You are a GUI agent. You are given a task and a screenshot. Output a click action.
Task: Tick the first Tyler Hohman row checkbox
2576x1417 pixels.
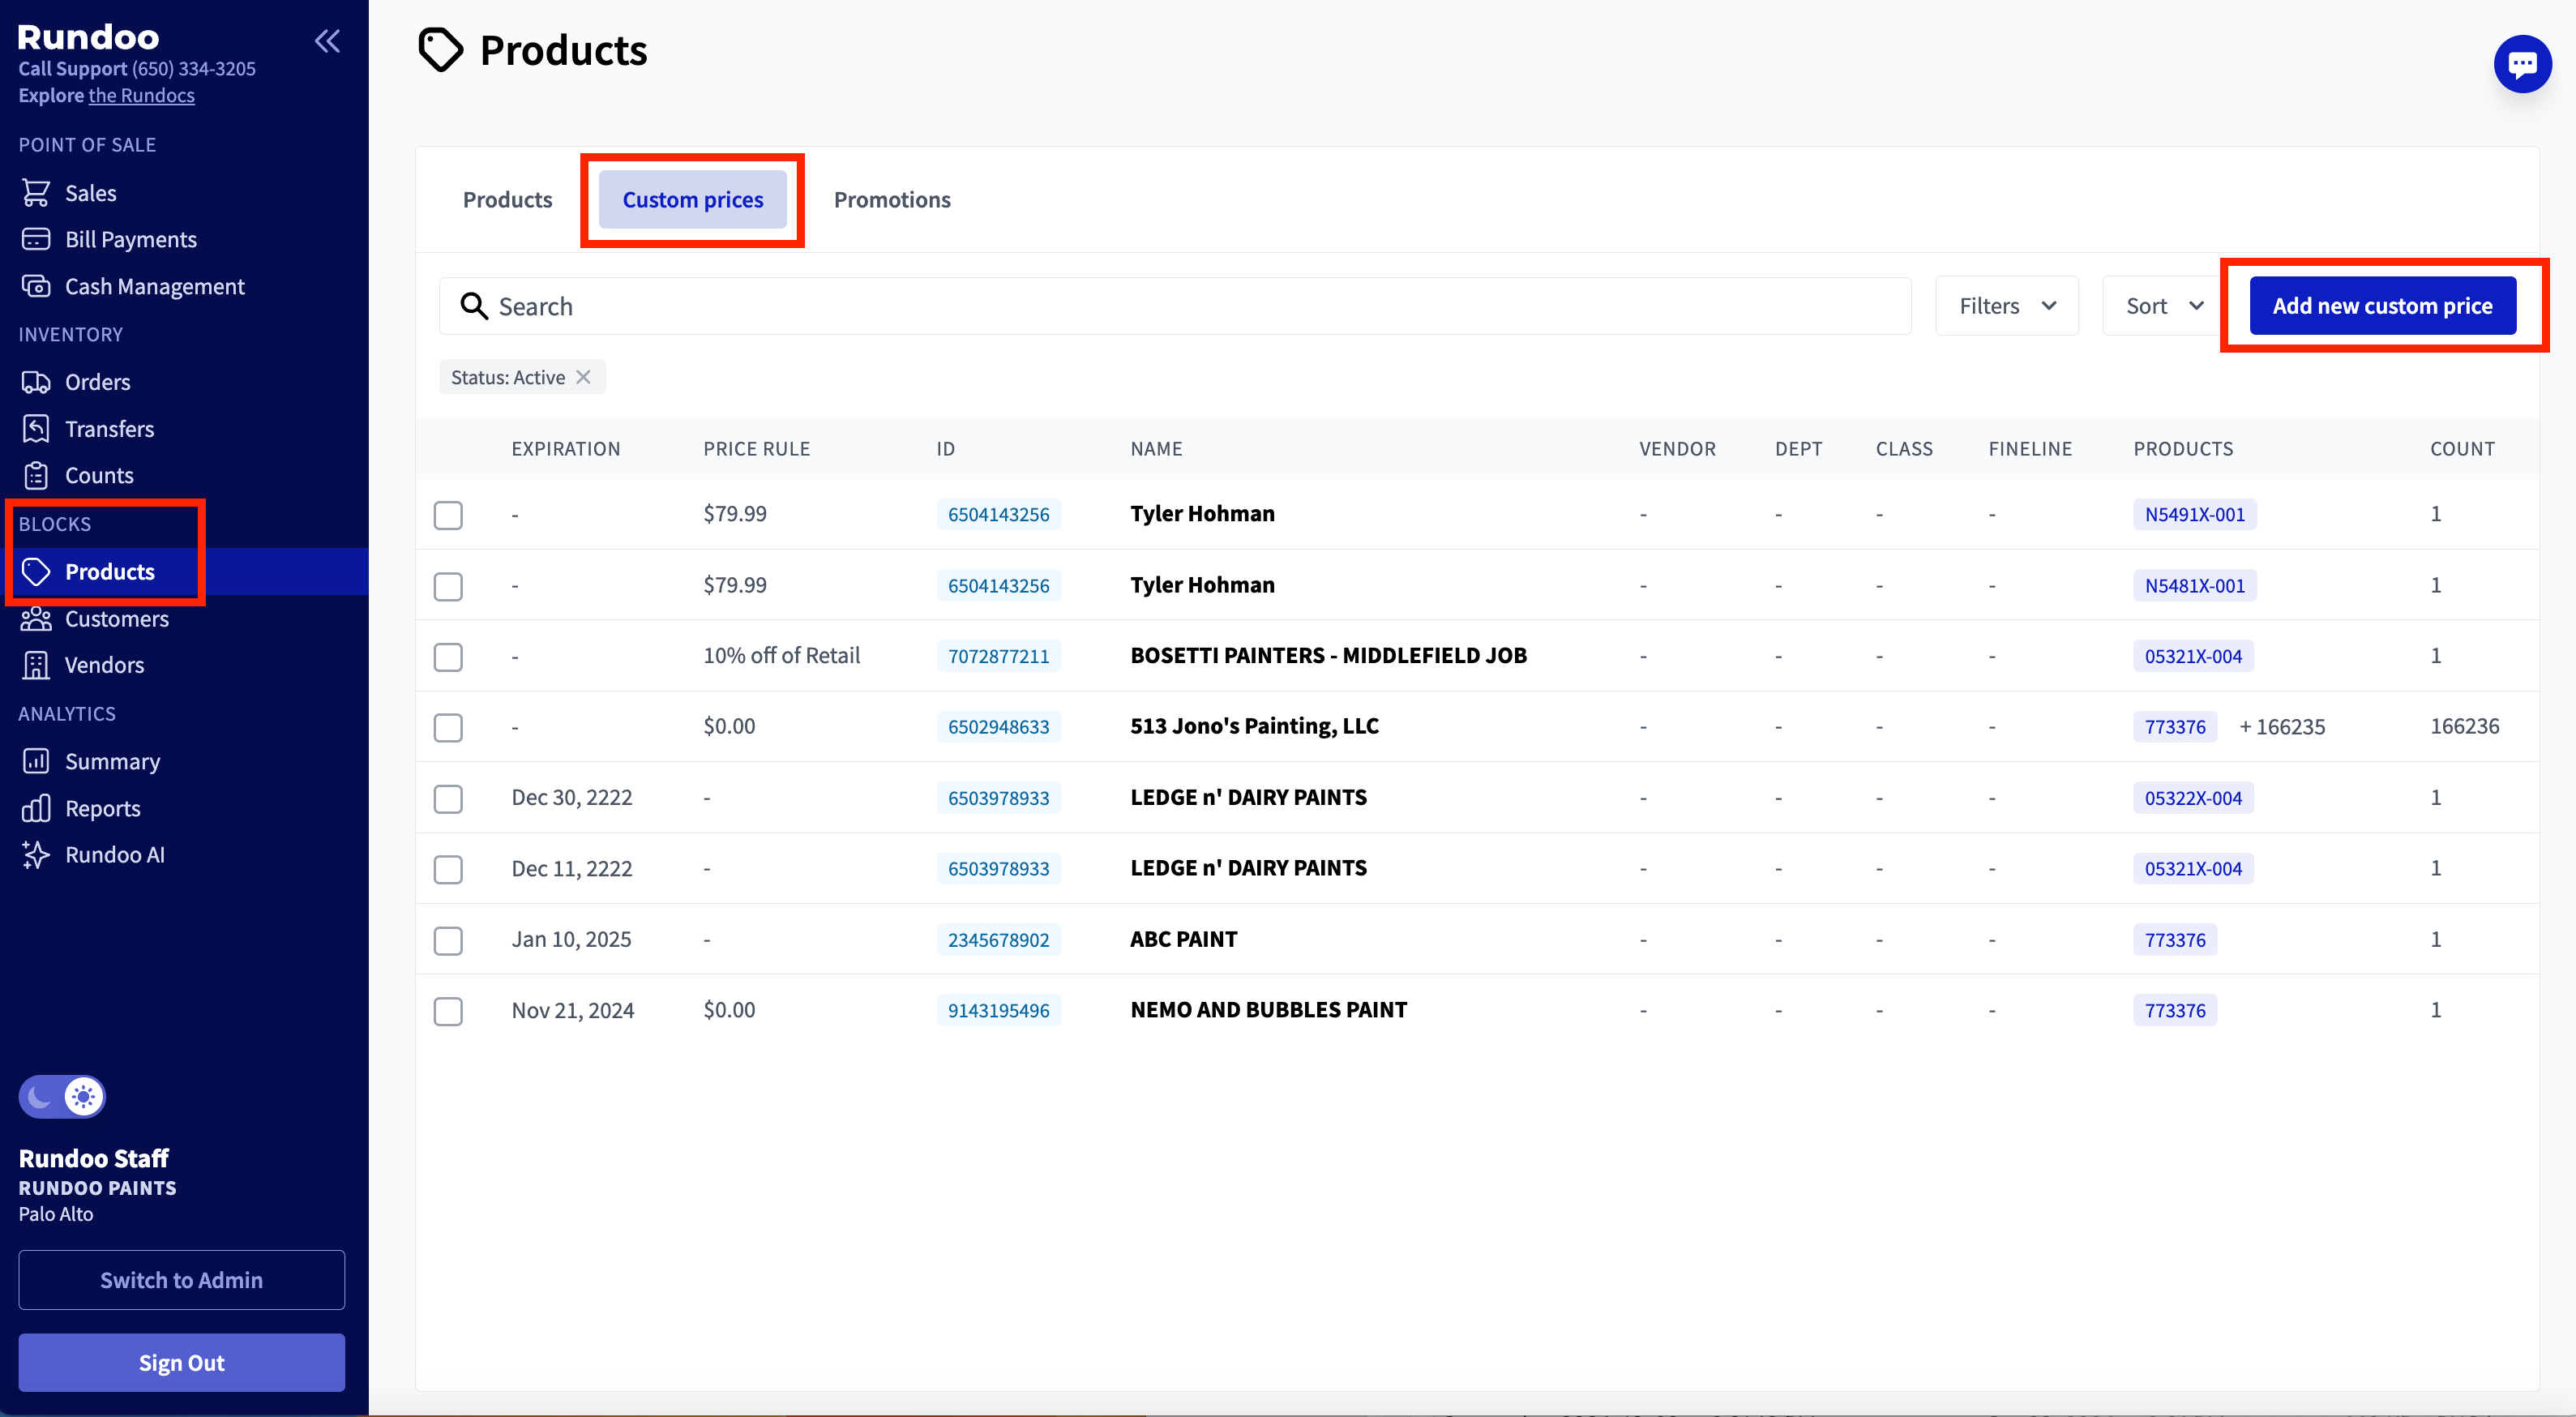coord(448,515)
